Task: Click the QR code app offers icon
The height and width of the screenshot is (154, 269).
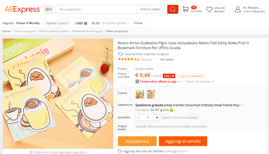Action: tap(137, 81)
